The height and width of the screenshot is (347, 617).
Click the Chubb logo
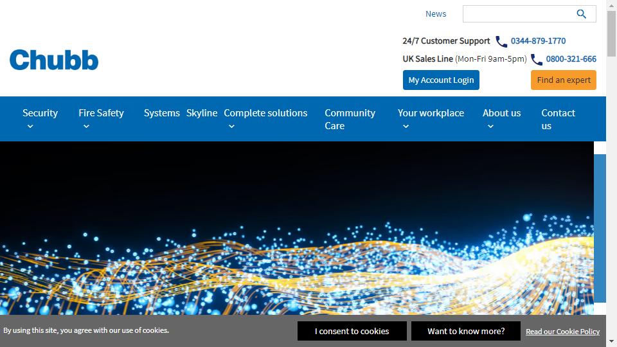(x=54, y=60)
